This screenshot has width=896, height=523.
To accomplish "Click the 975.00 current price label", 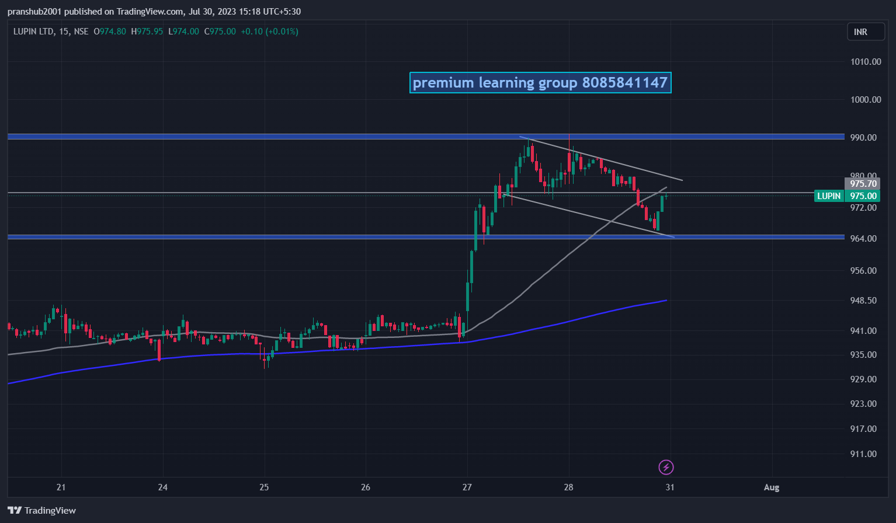I will coord(863,196).
